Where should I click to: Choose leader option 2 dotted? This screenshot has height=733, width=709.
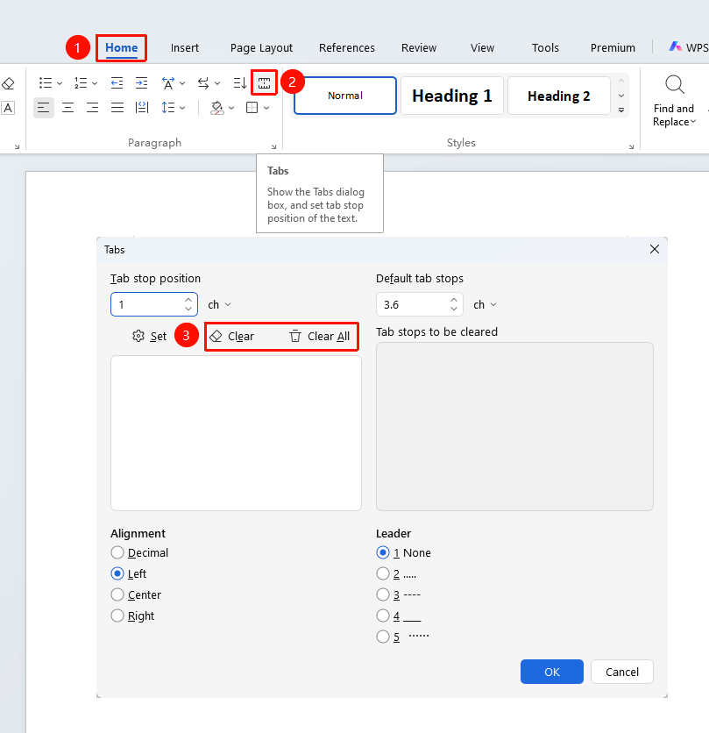(x=383, y=573)
